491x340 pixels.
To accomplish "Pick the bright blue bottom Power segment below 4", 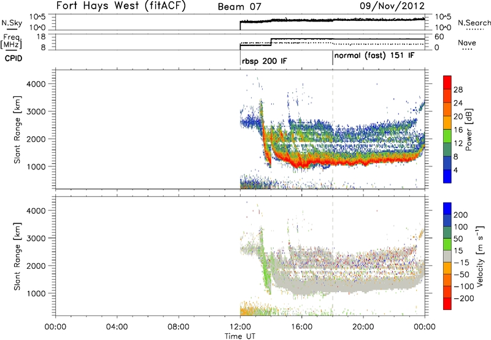I will click(447, 176).
